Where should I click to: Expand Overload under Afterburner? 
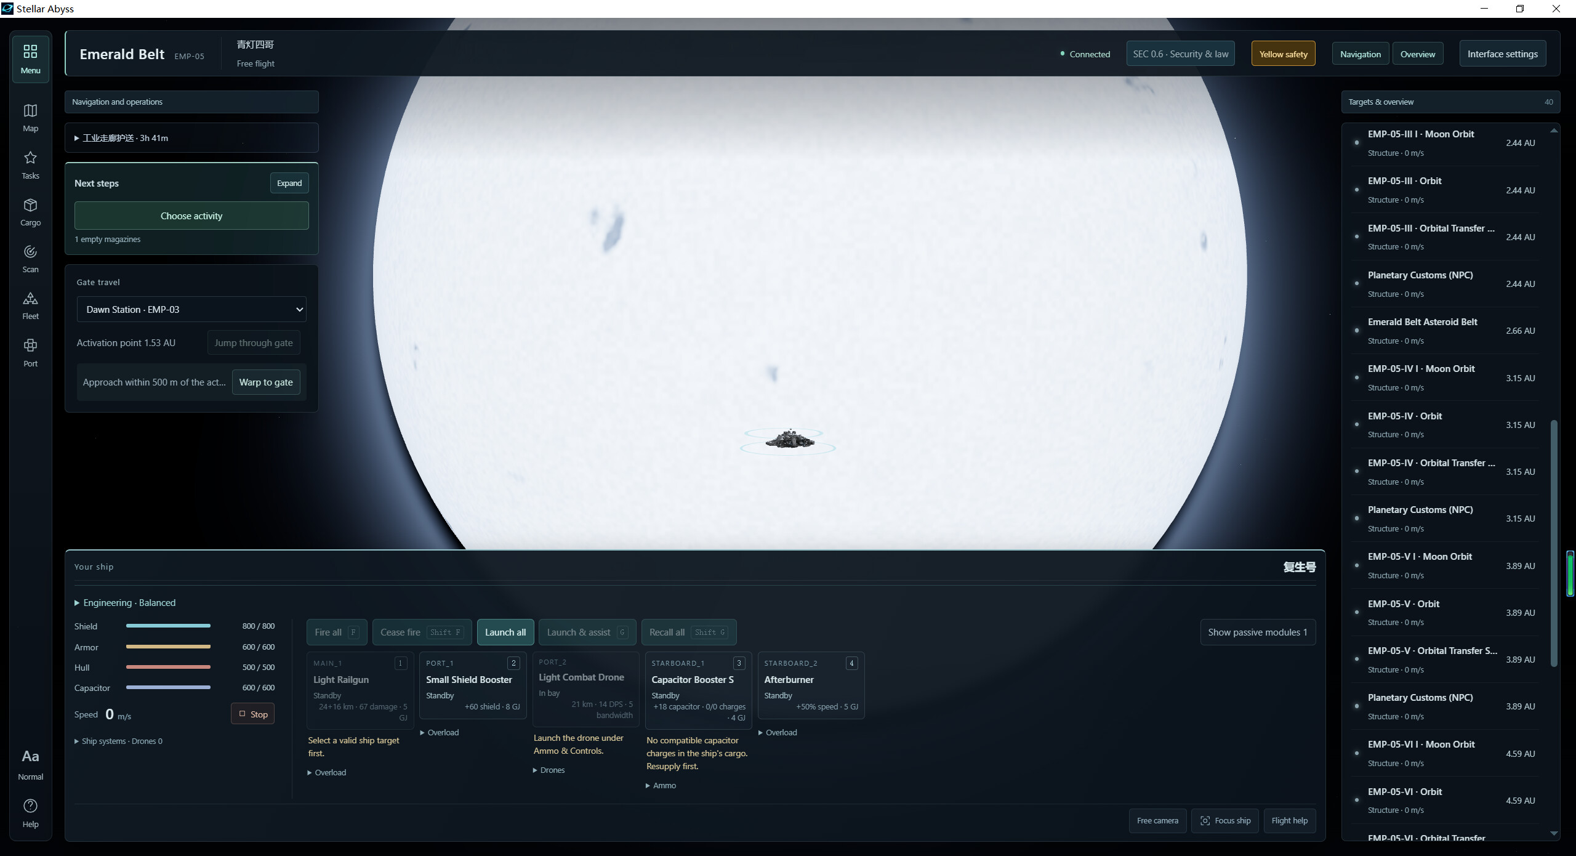tap(778, 733)
